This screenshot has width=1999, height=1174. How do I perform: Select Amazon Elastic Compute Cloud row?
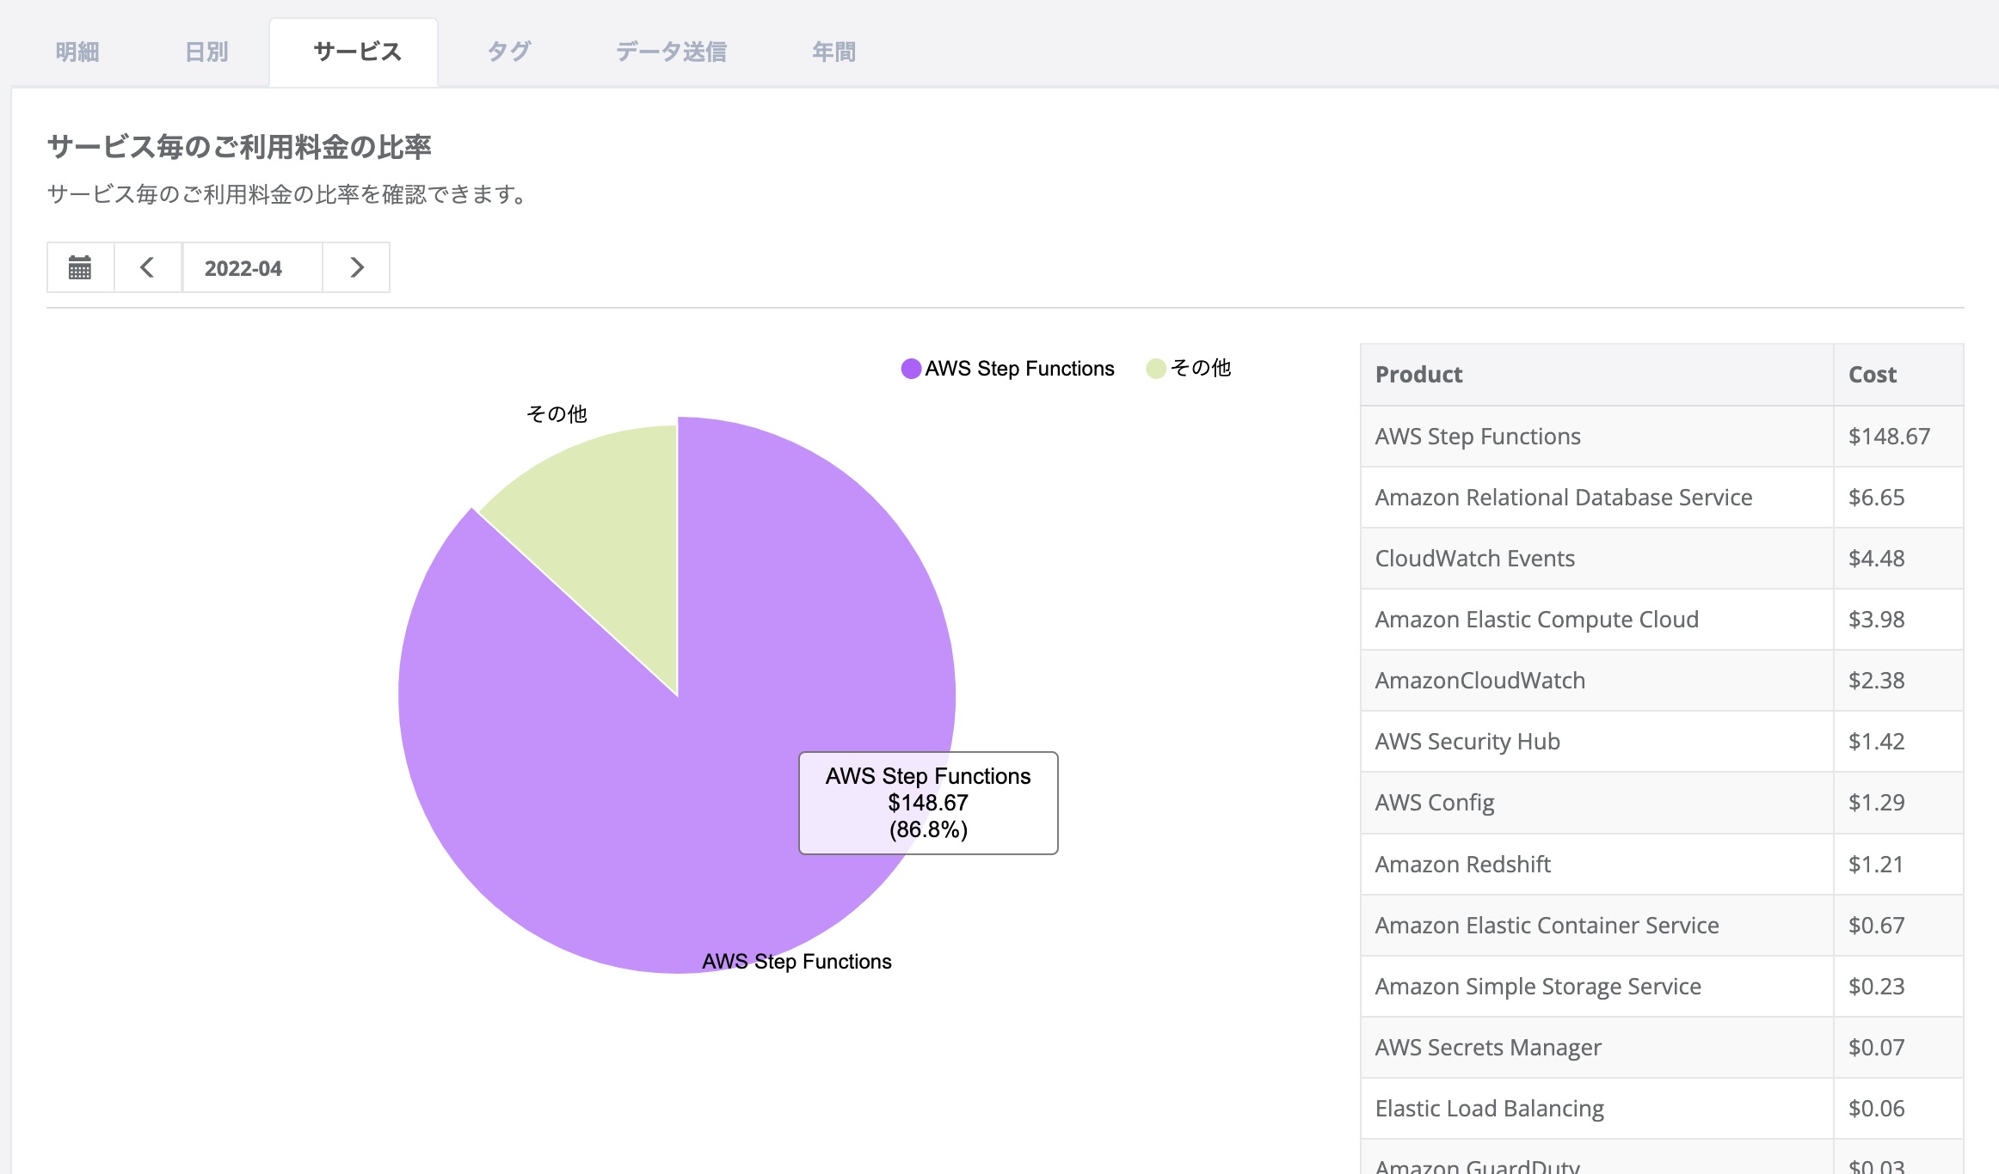pos(1662,620)
